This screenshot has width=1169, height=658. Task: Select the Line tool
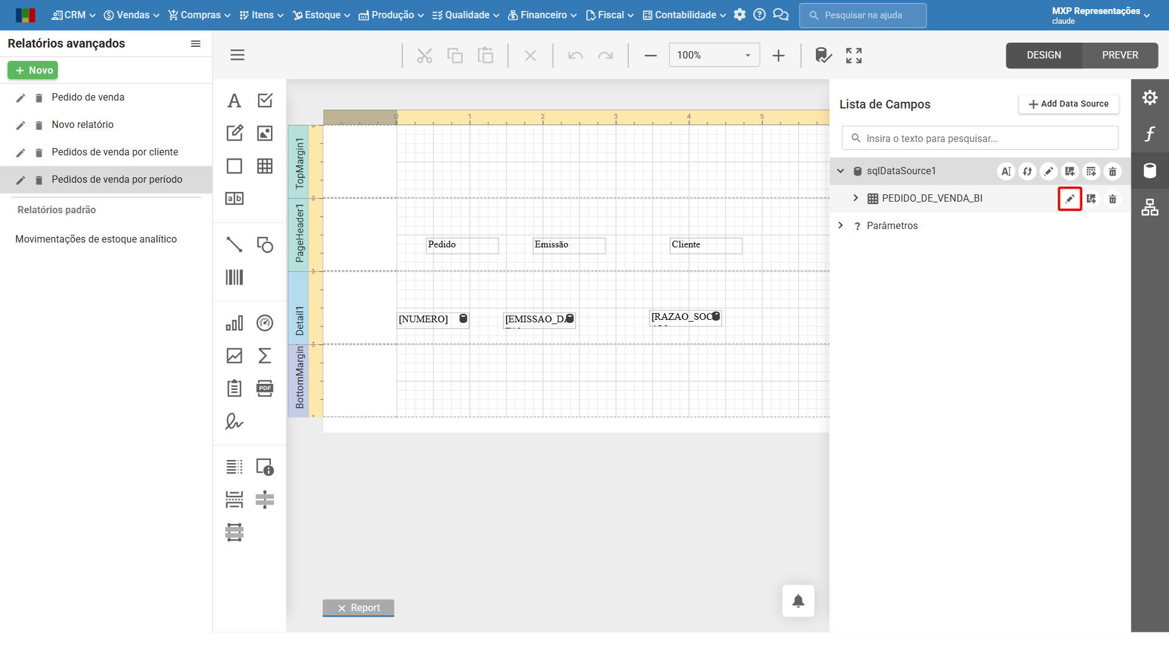pyautogui.click(x=234, y=245)
